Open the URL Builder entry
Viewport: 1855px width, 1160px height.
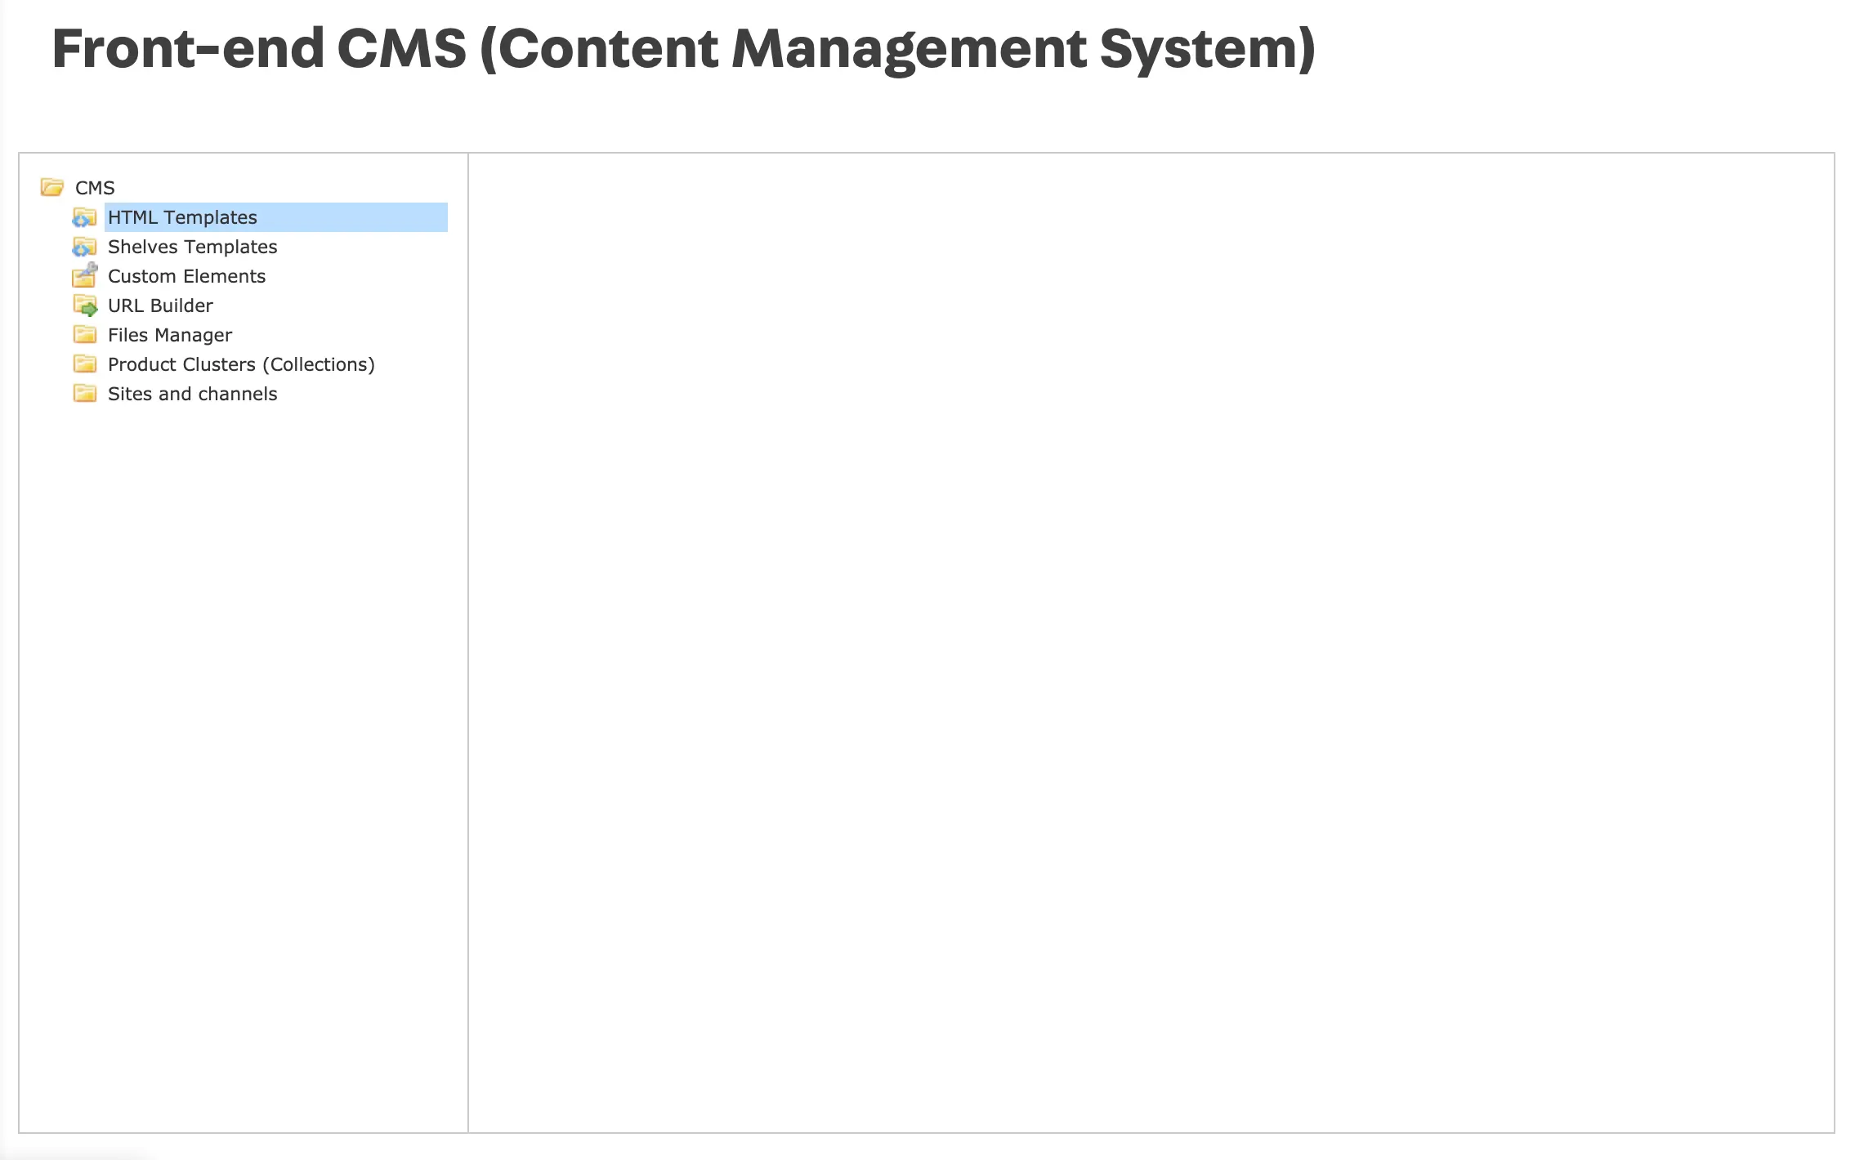click(x=160, y=306)
